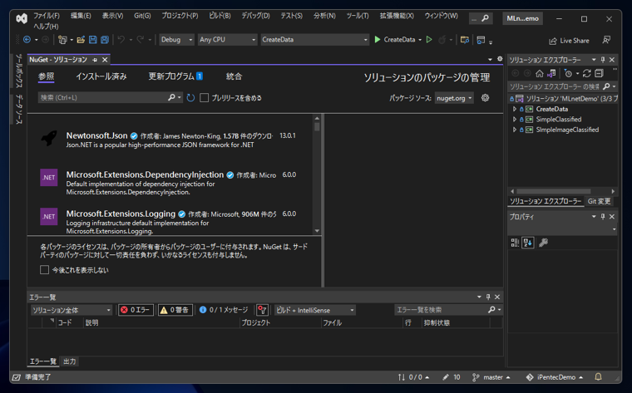Viewport: 632px width, 393px height.
Task: Click the NuGet search refresh icon
Action: point(190,98)
